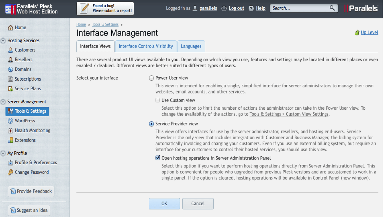Click the Provide Feedback button label
Screen dimensions: 383x217
click(x=34, y=191)
